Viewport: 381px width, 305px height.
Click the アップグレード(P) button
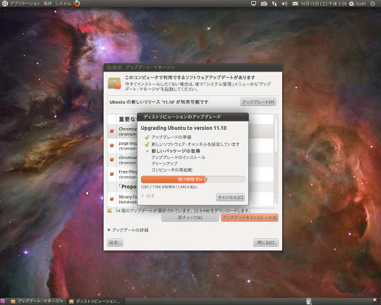click(258, 102)
